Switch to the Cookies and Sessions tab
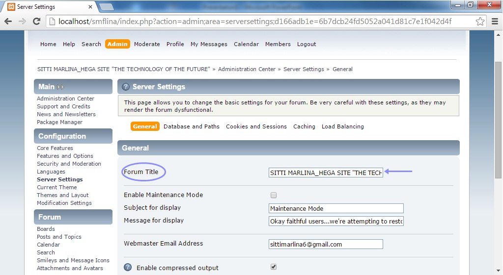The width and height of the screenshot is (503, 275). 256,126
